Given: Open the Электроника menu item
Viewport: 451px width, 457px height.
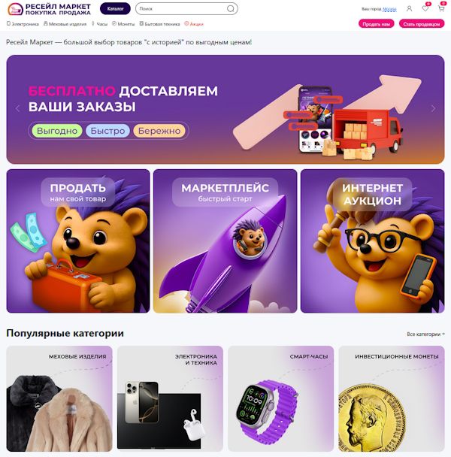Looking at the screenshot, I should point(23,24).
